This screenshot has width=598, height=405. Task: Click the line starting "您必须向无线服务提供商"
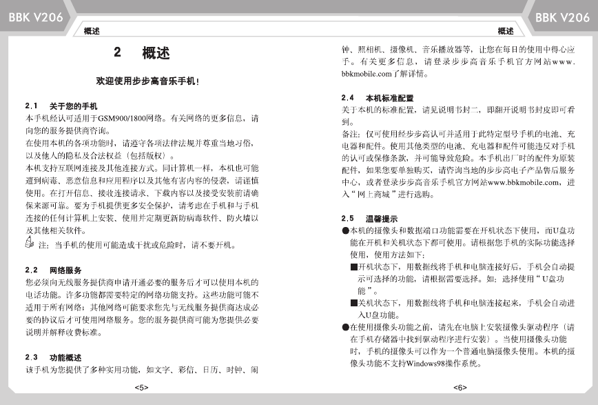click(142, 282)
